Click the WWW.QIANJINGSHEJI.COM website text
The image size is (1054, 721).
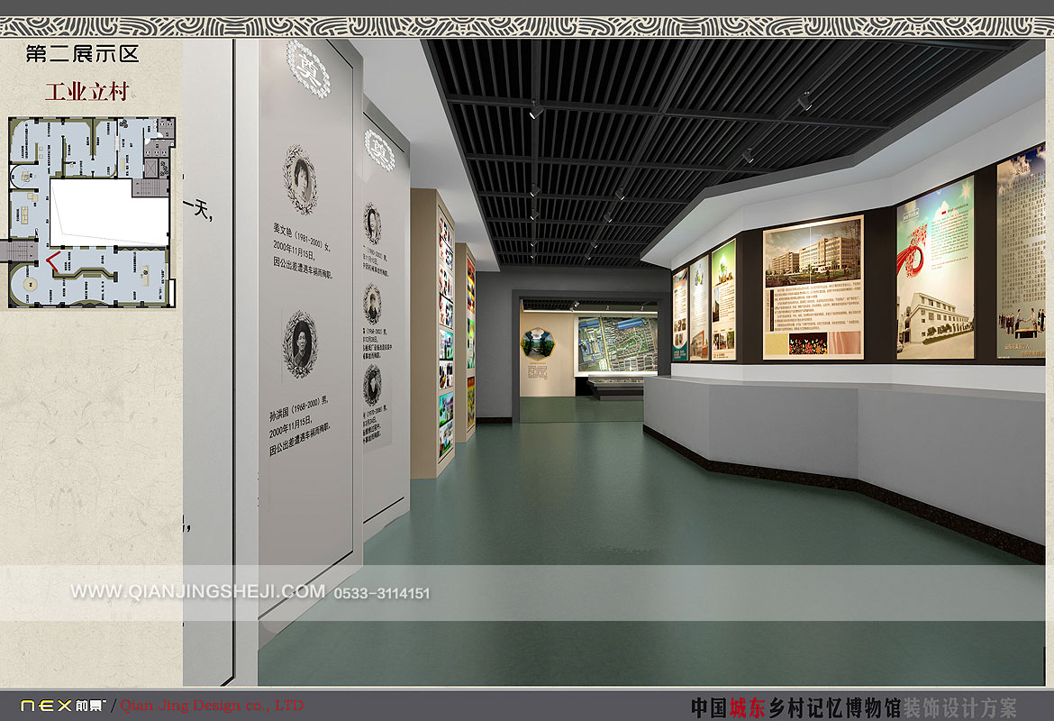click(197, 591)
